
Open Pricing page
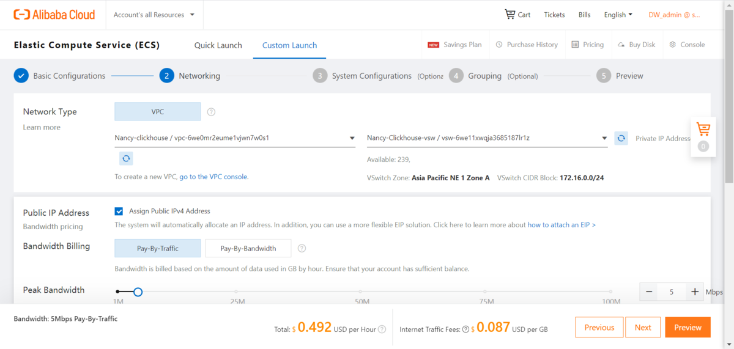click(x=588, y=45)
